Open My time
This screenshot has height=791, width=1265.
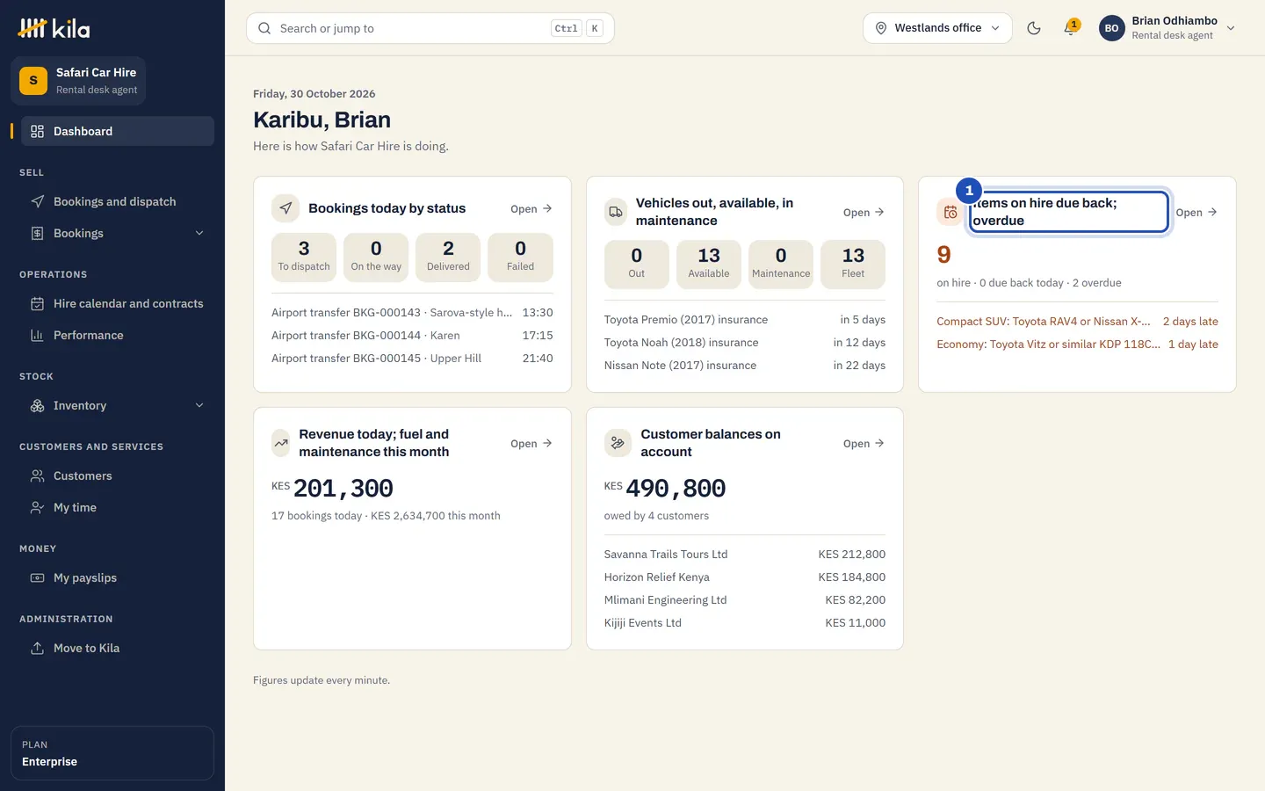pyautogui.click(x=118, y=507)
